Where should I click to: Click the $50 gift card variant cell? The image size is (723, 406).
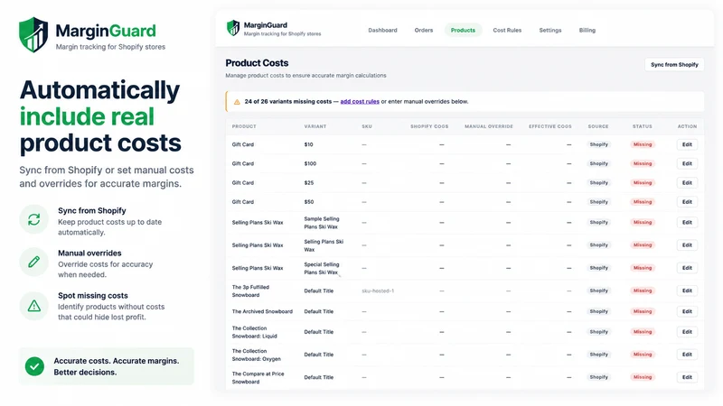coord(308,202)
